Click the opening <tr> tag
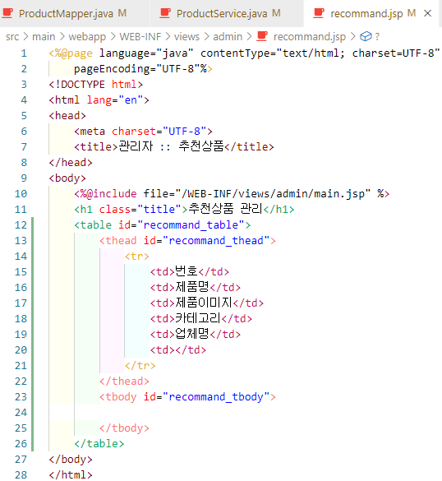This screenshot has width=442, height=481. (136, 257)
